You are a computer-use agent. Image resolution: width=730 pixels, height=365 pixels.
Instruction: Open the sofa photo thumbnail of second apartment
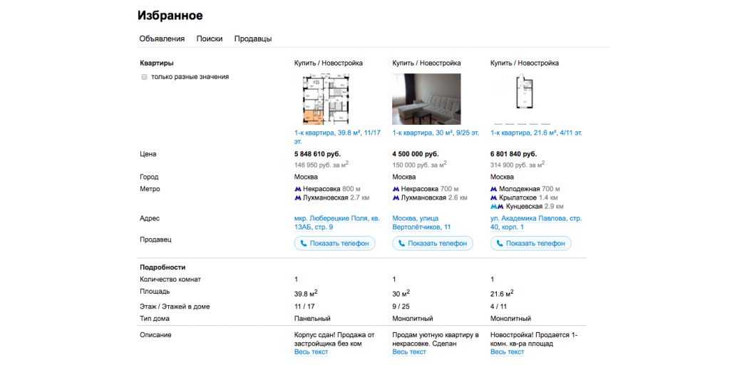426,99
